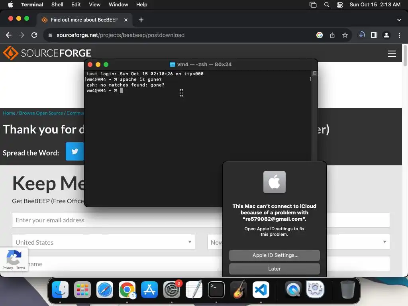Open Safari from the Dock
408x306 pixels.
(x=105, y=290)
